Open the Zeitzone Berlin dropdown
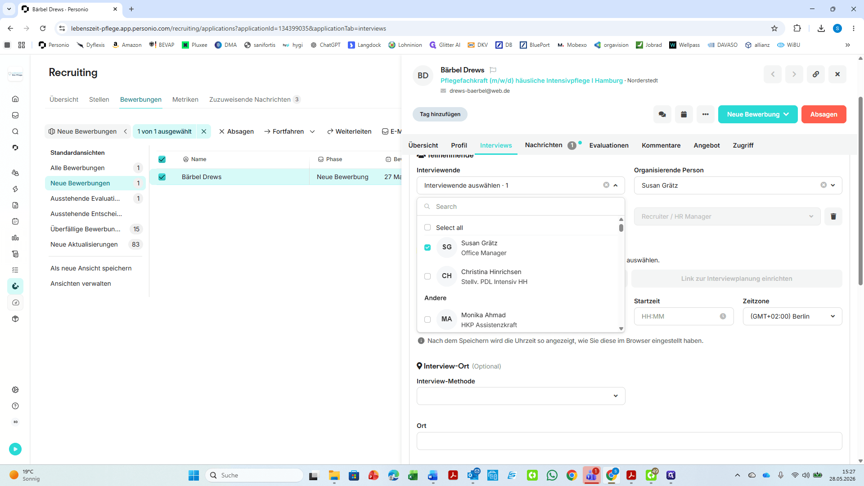The width and height of the screenshot is (864, 486). point(792,316)
